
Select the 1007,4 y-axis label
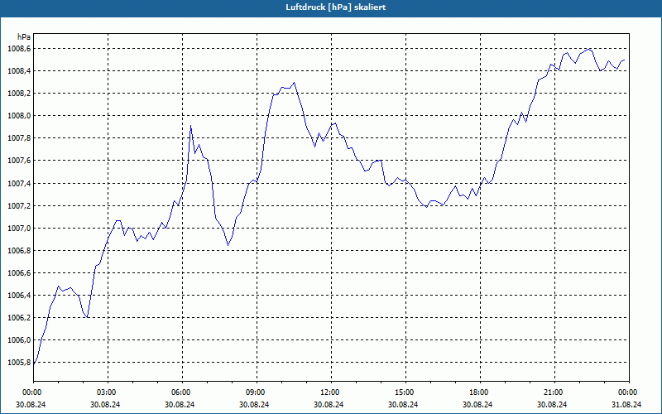[x=19, y=183]
